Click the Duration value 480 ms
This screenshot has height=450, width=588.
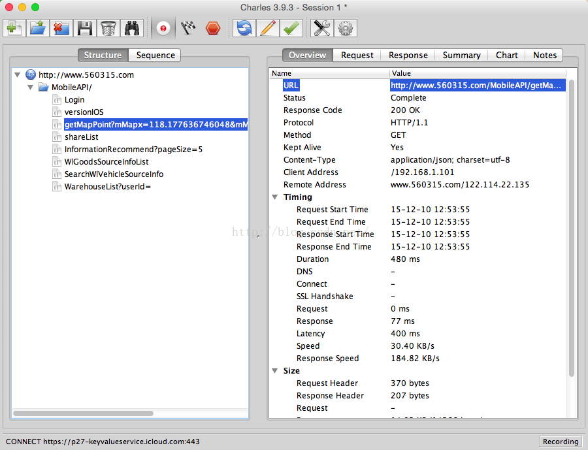(405, 259)
